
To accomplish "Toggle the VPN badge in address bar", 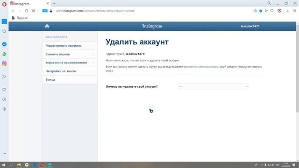I will tap(45, 11).
